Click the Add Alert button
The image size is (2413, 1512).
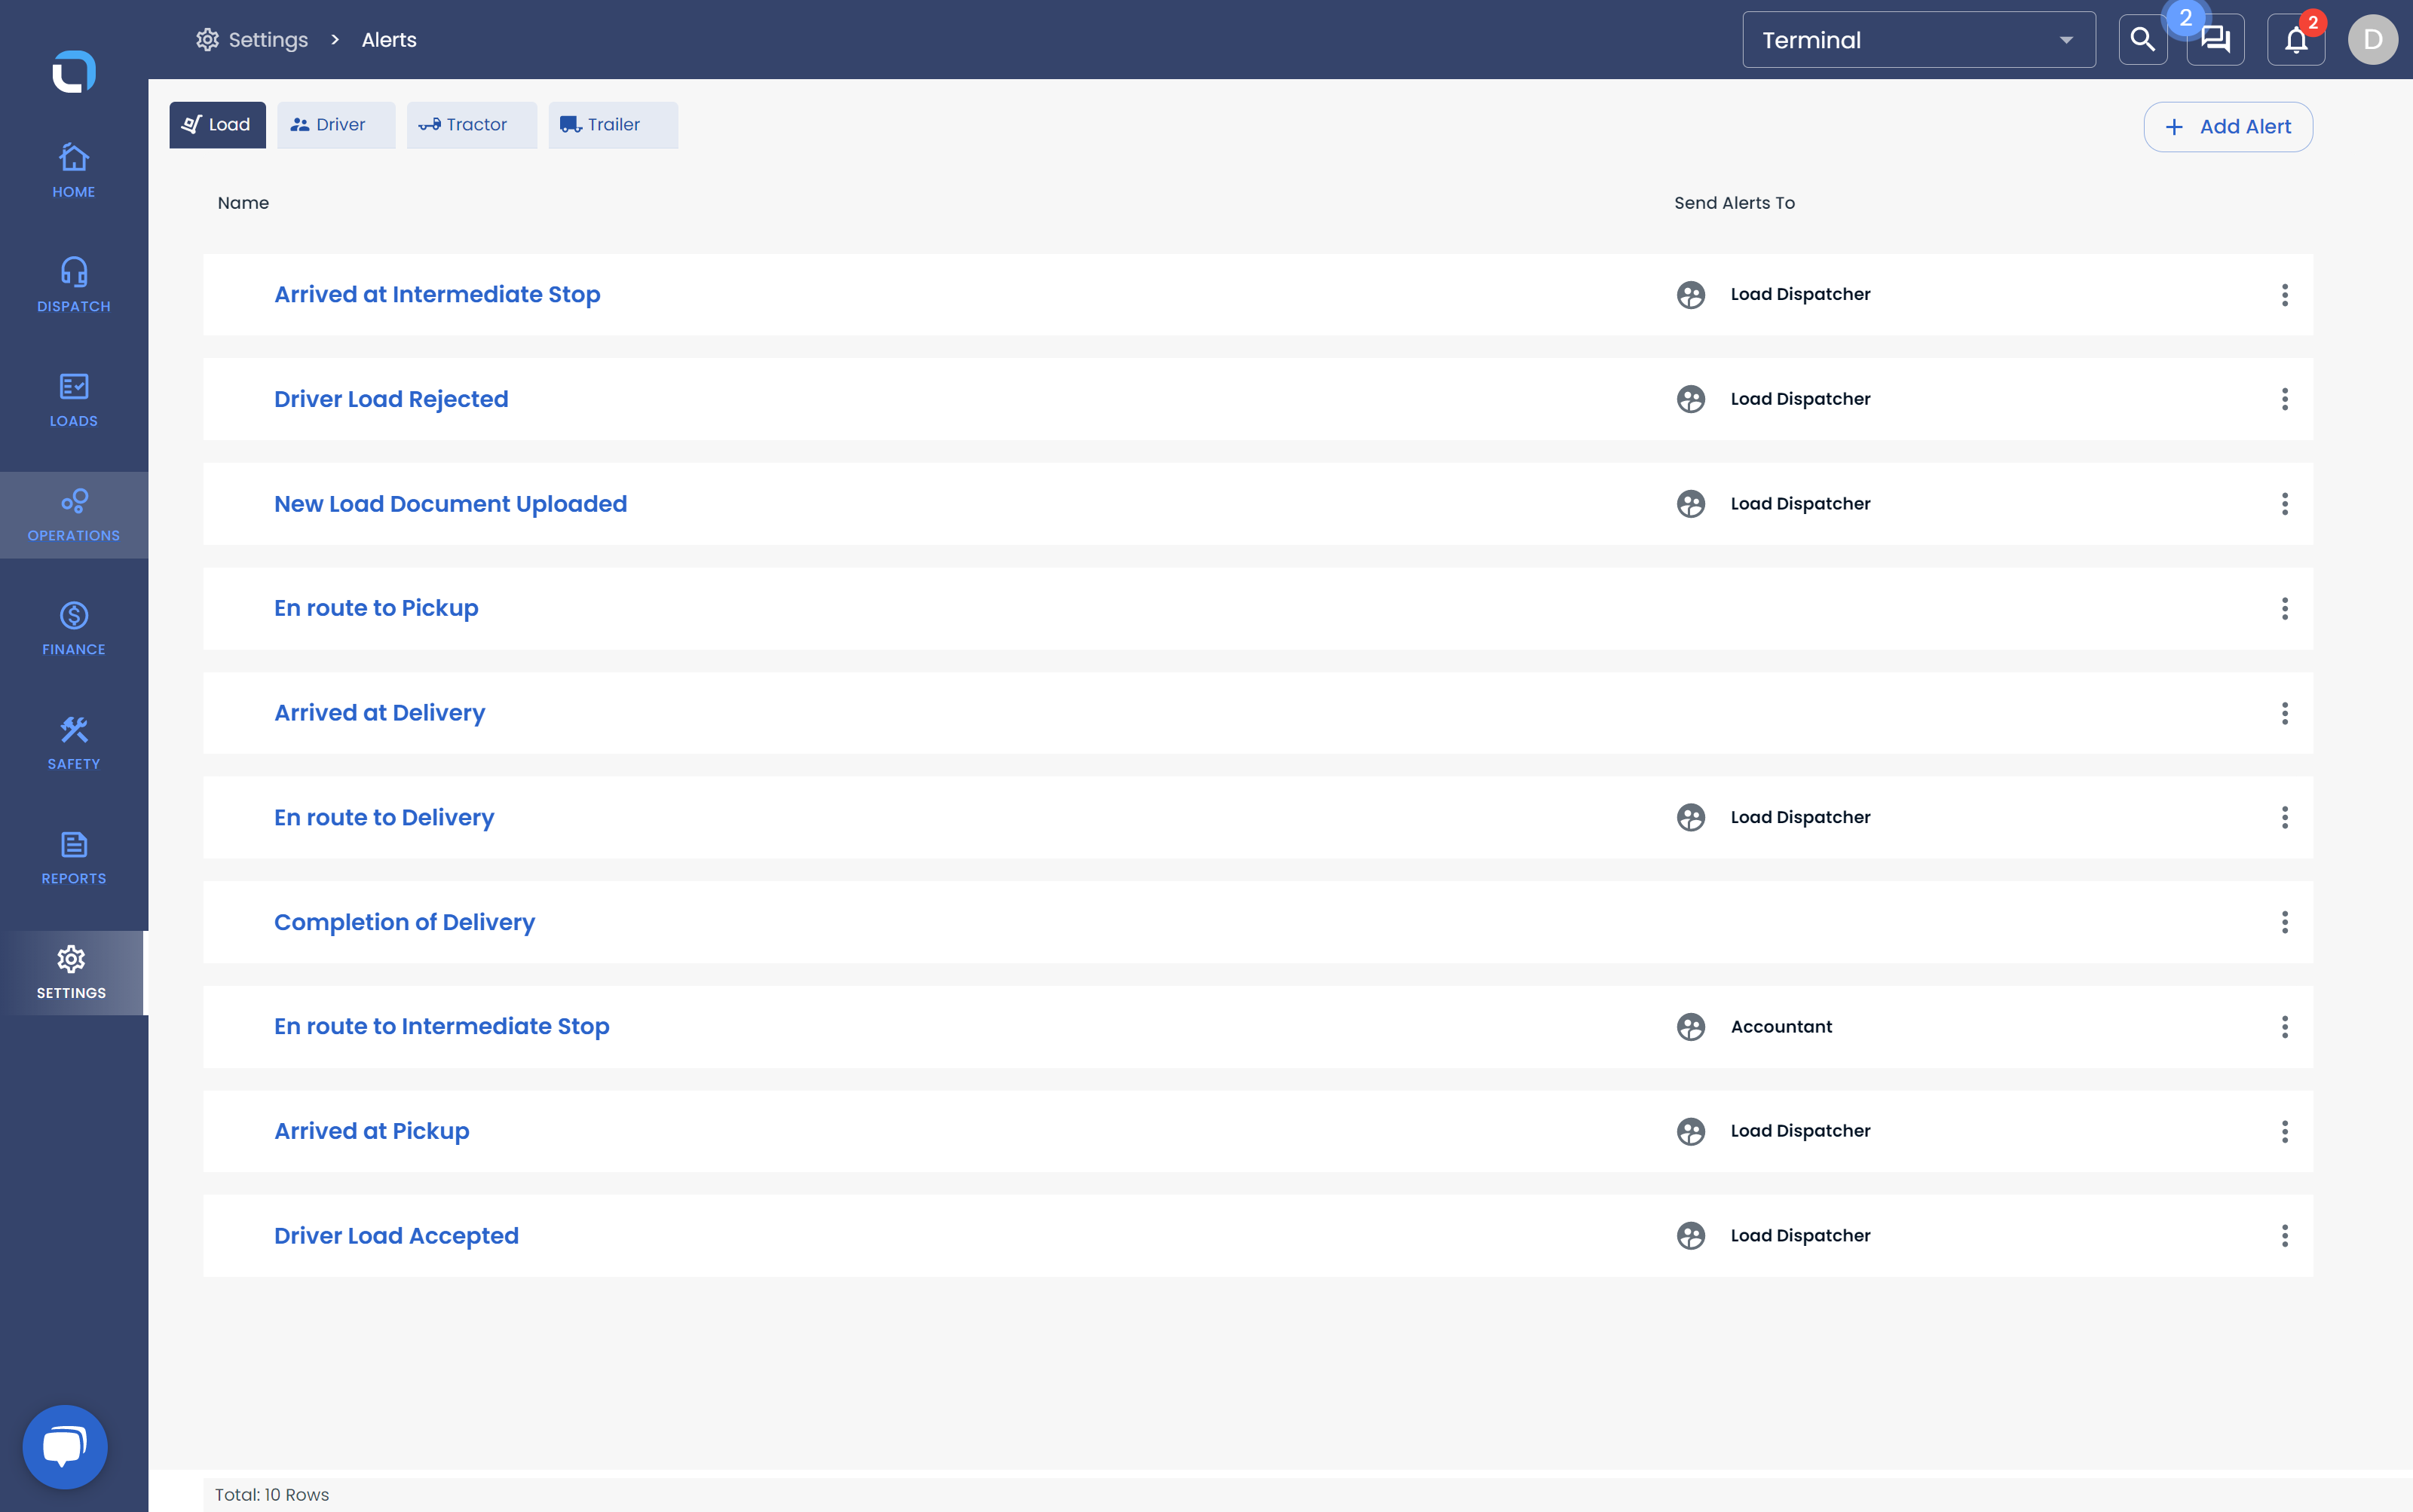[2227, 127]
